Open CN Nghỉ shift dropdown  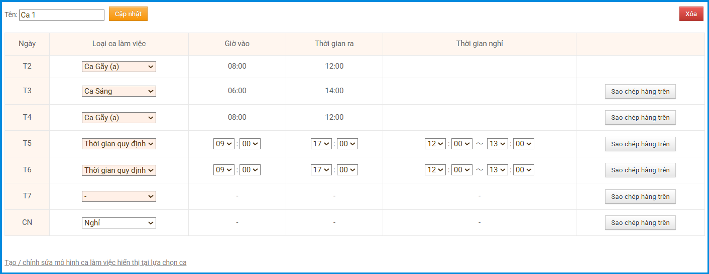click(119, 223)
